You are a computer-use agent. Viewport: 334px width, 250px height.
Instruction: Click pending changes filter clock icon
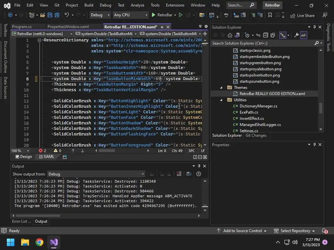coord(247,35)
